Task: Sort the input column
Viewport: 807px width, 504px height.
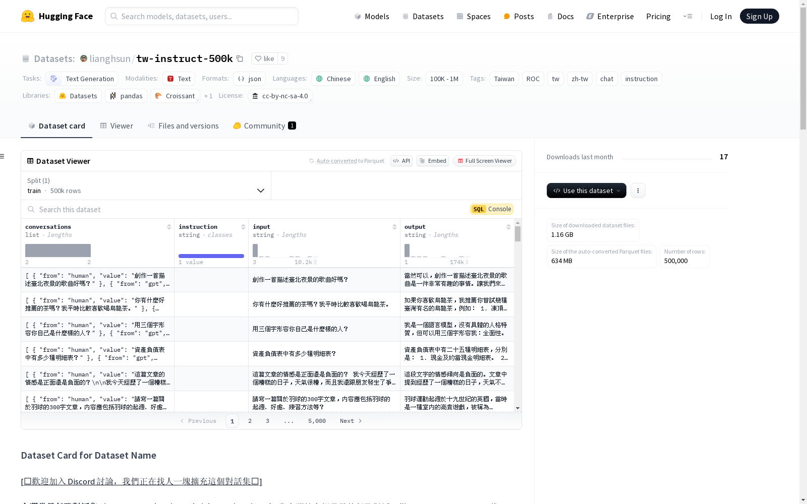Action: (x=394, y=227)
